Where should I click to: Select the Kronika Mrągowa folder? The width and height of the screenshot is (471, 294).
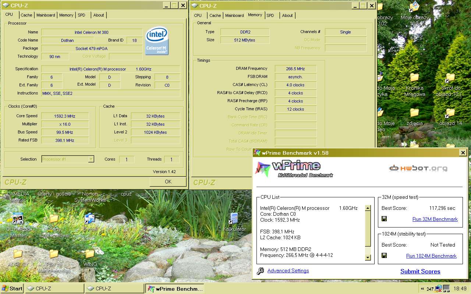415,85
